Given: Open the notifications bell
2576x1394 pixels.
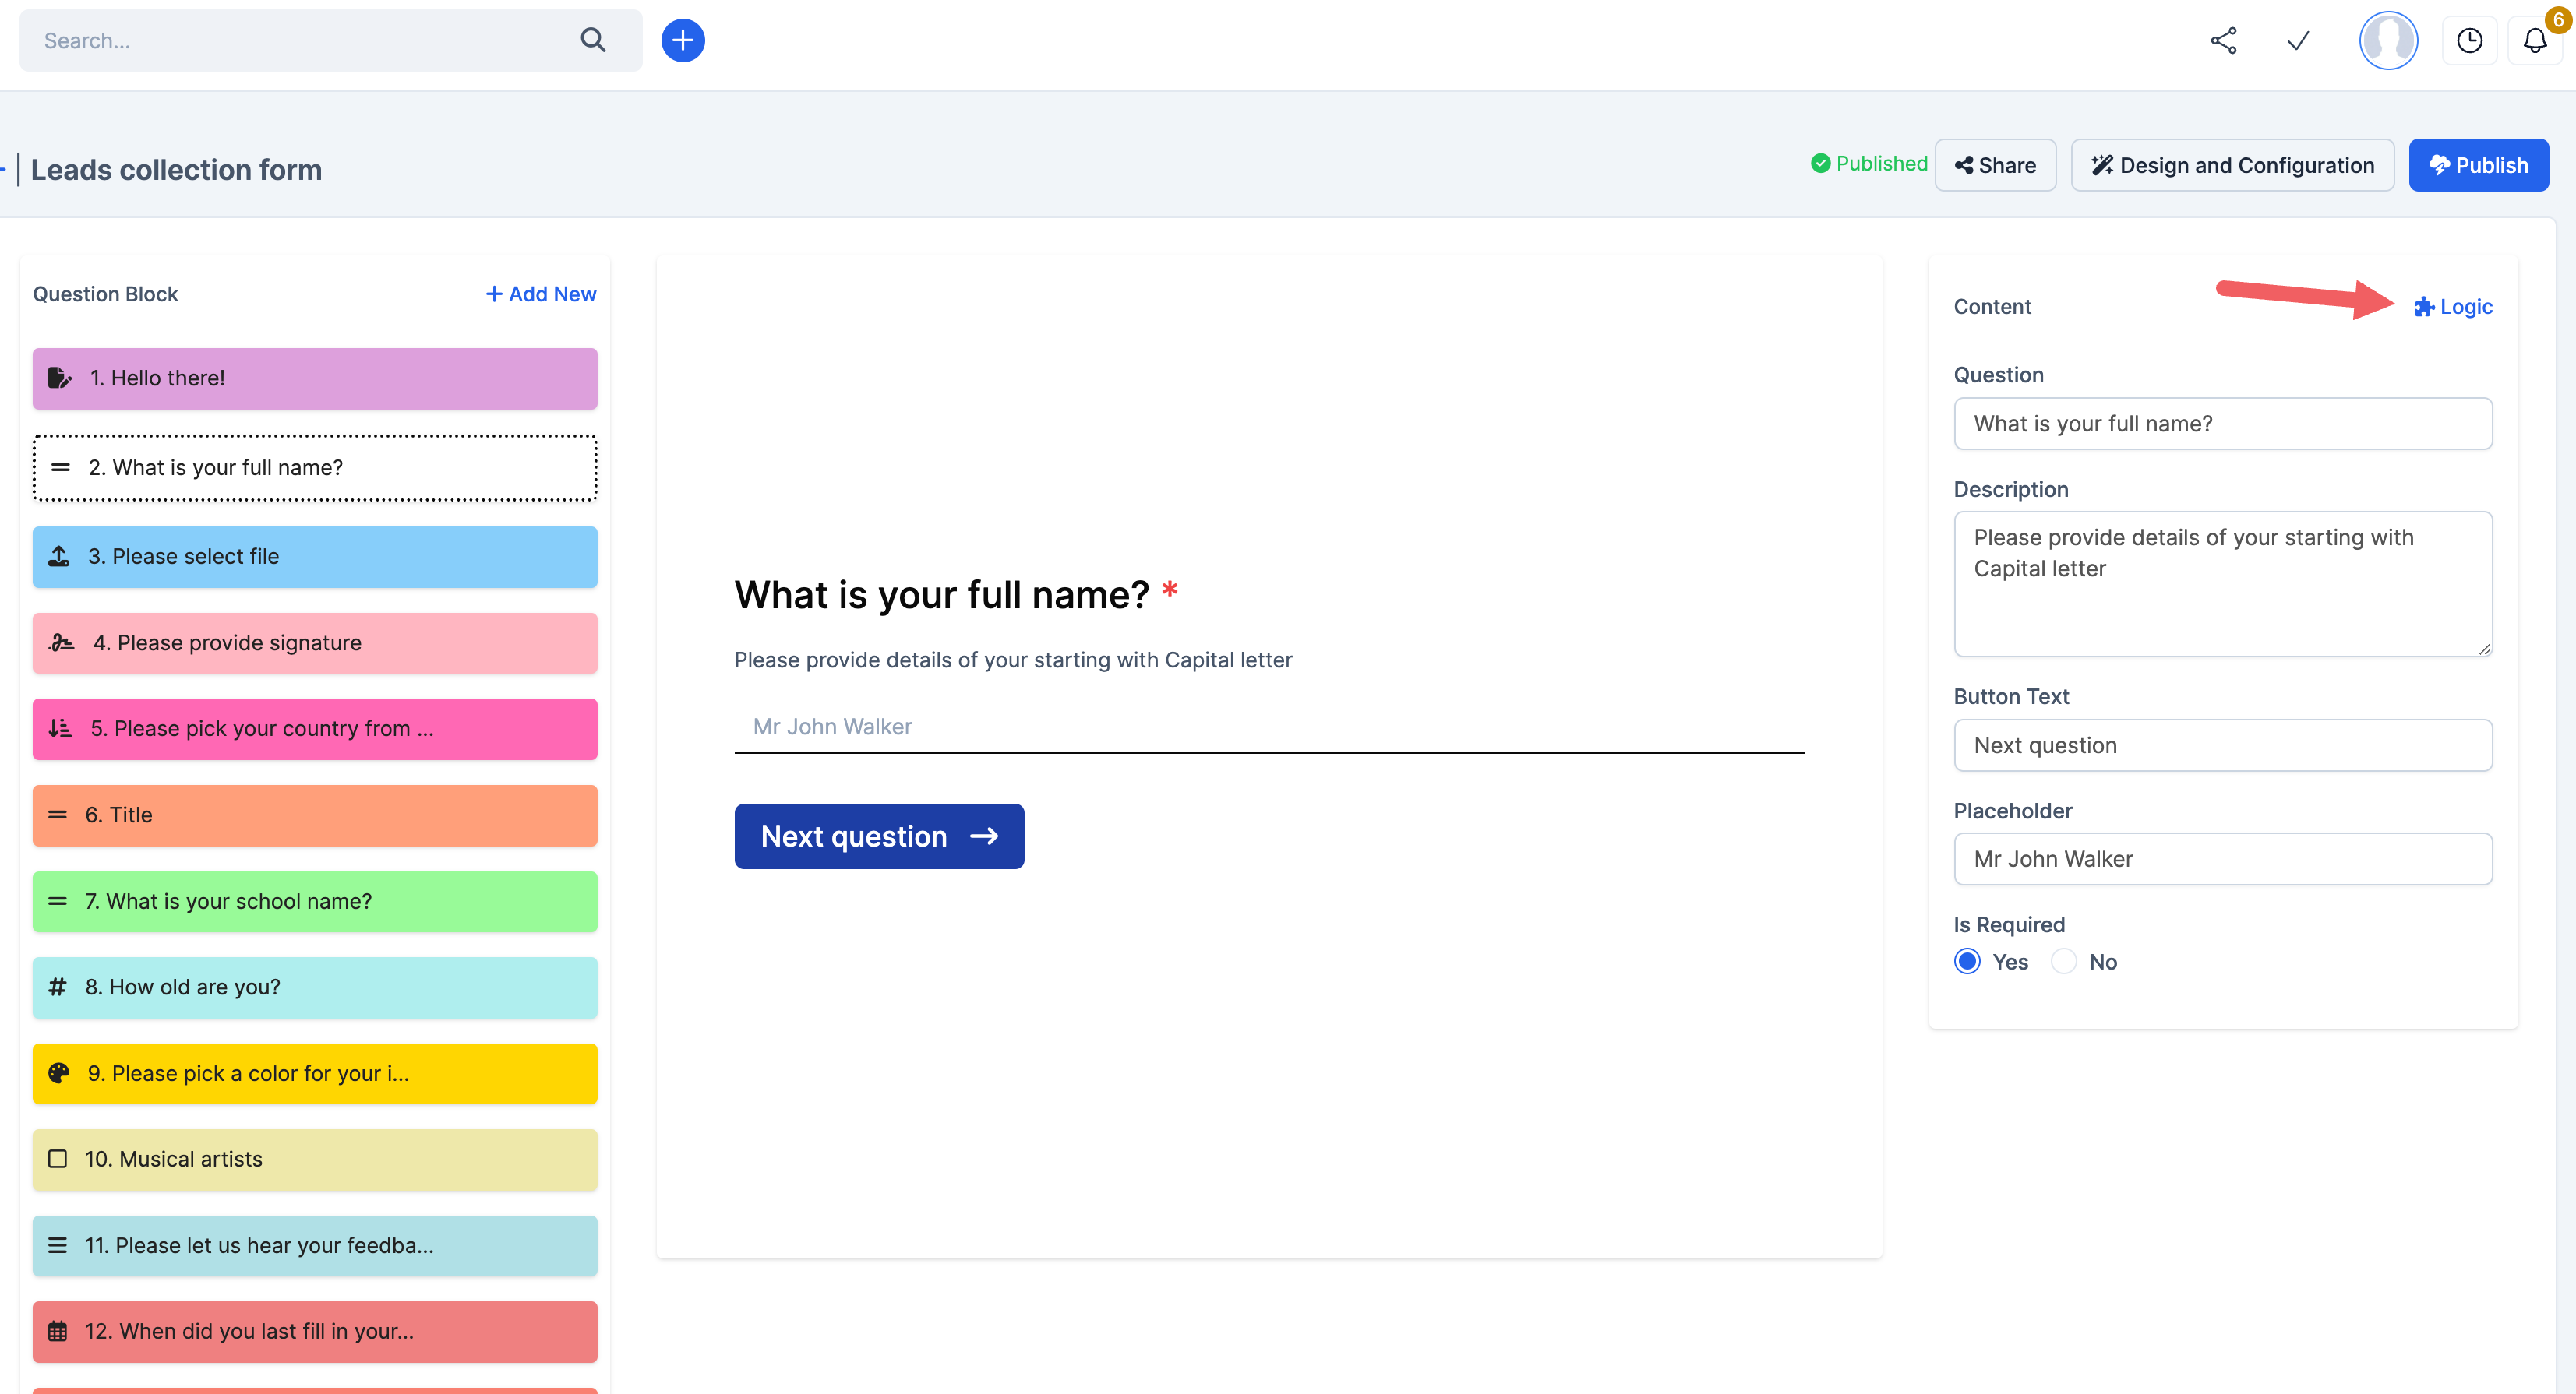Looking at the screenshot, I should click(2534, 40).
